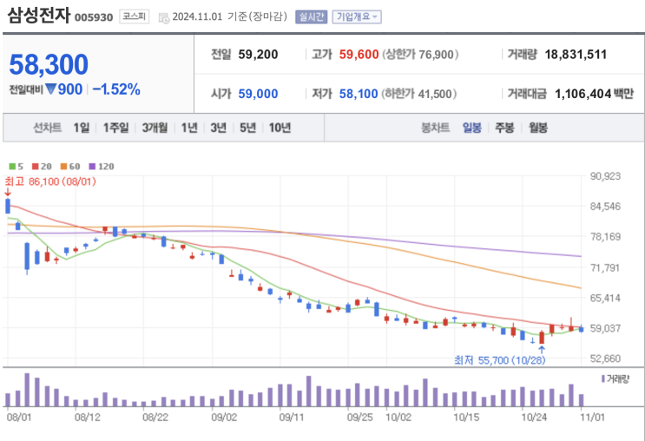The width and height of the screenshot is (645, 441).
Task: Select the 1년 line chart period
Action: pyautogui.click(x=189, y=128)
